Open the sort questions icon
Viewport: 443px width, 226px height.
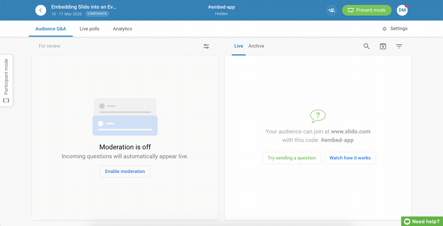[399, 46]
